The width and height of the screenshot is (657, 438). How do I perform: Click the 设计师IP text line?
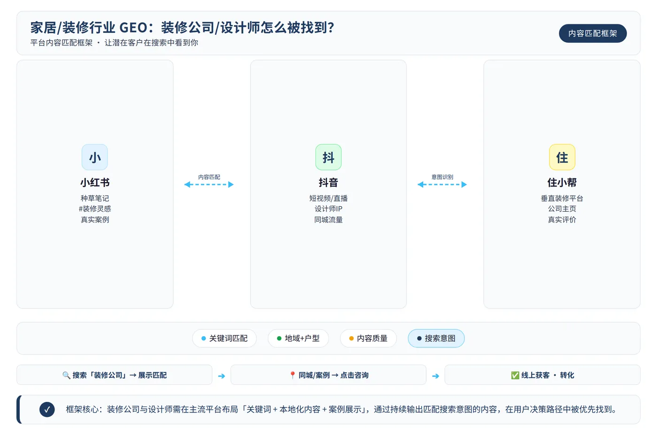[x=328, y=209]
